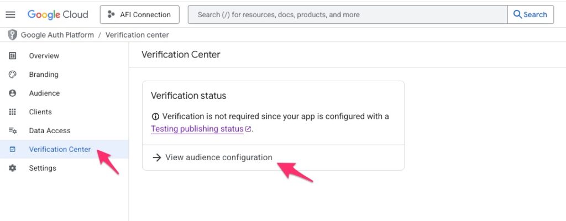Screen dimensions: 566x221
Task: Click the Clients grid icon
Action: pos(13,112)
